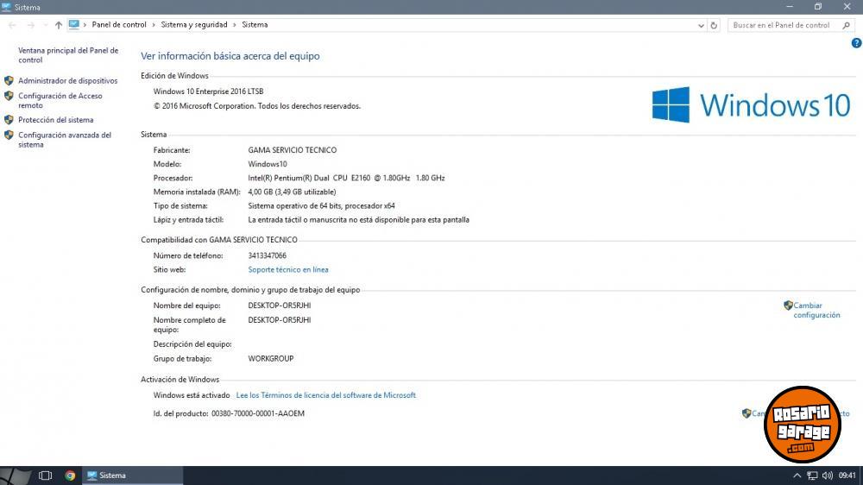Click the Start button on the taskbar

pyautogui.click(x=17, y=476)
